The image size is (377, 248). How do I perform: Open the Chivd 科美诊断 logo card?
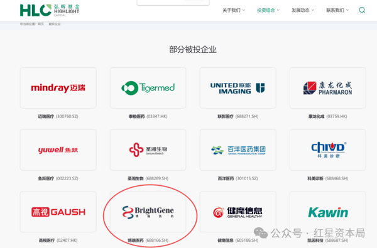[328, 149]
